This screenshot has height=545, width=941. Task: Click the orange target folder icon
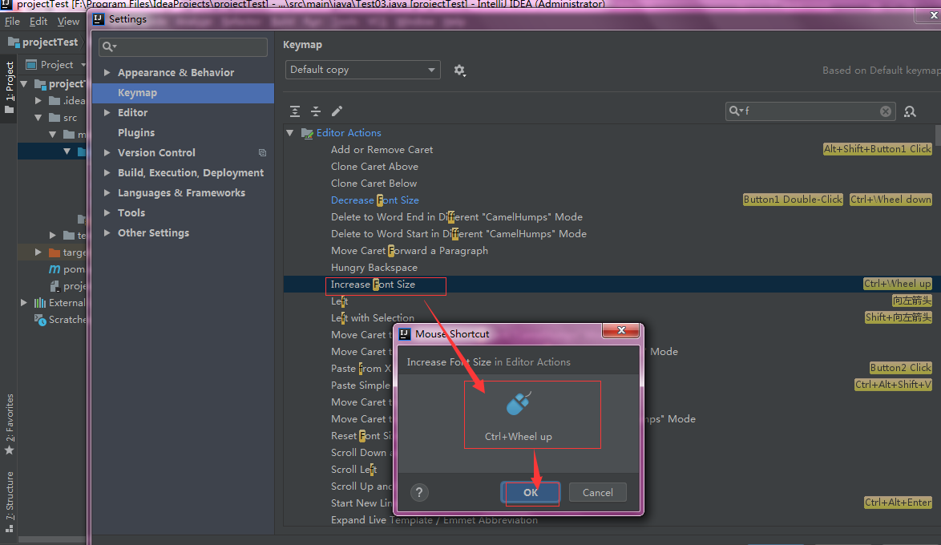tap(55, 252)
